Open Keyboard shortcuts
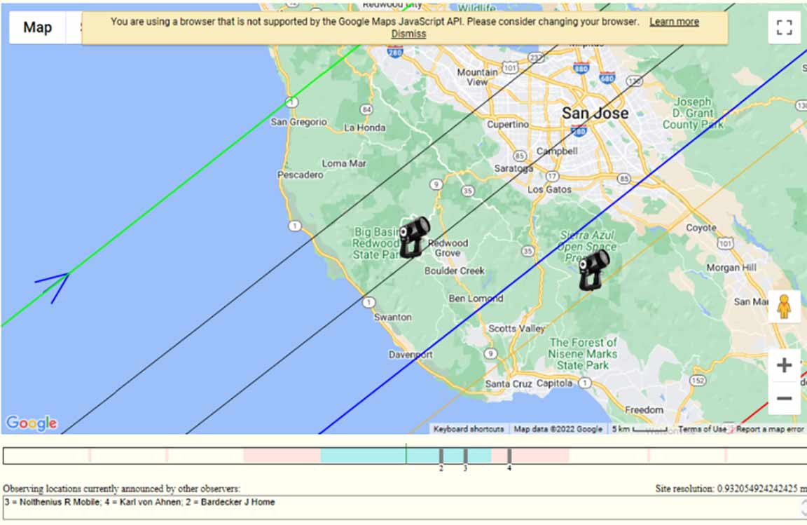Viewport: 807px width, 525px height. coord(469,429)
